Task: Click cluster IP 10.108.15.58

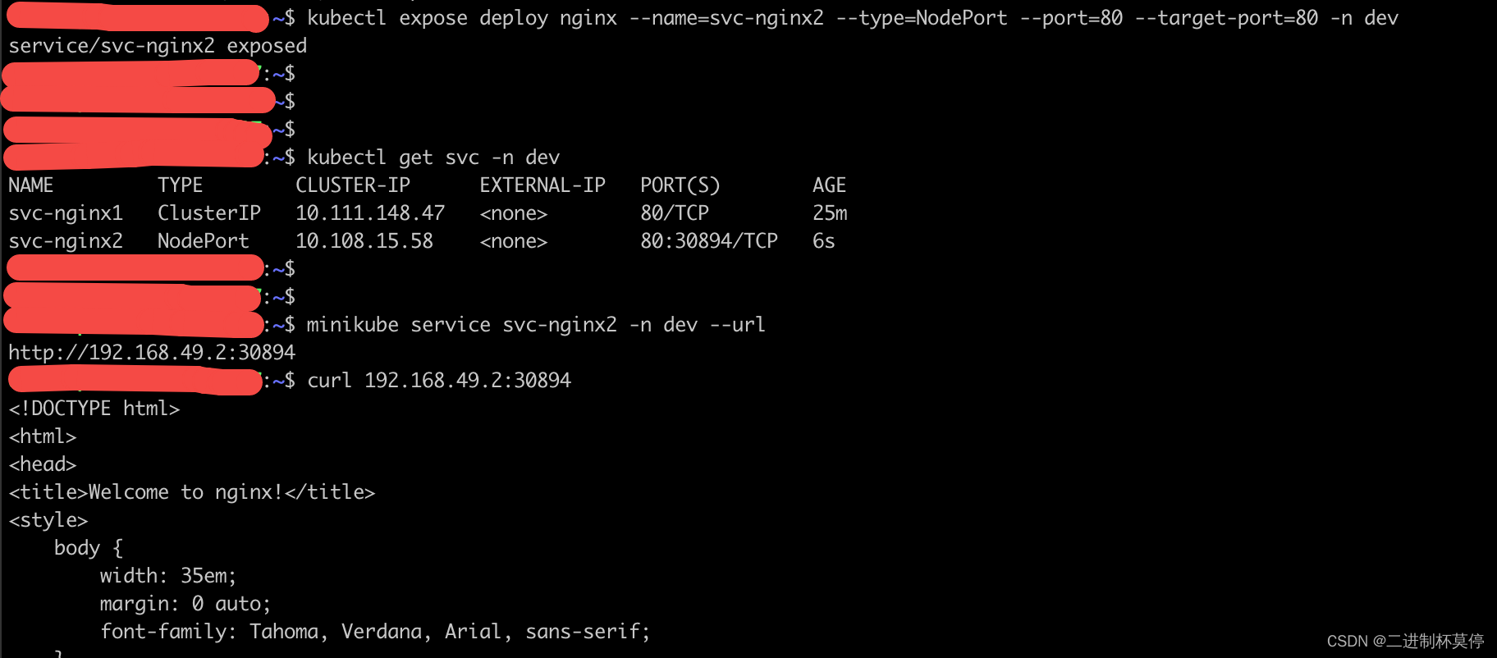Action: pyautogui.click(x=364, y=241)
